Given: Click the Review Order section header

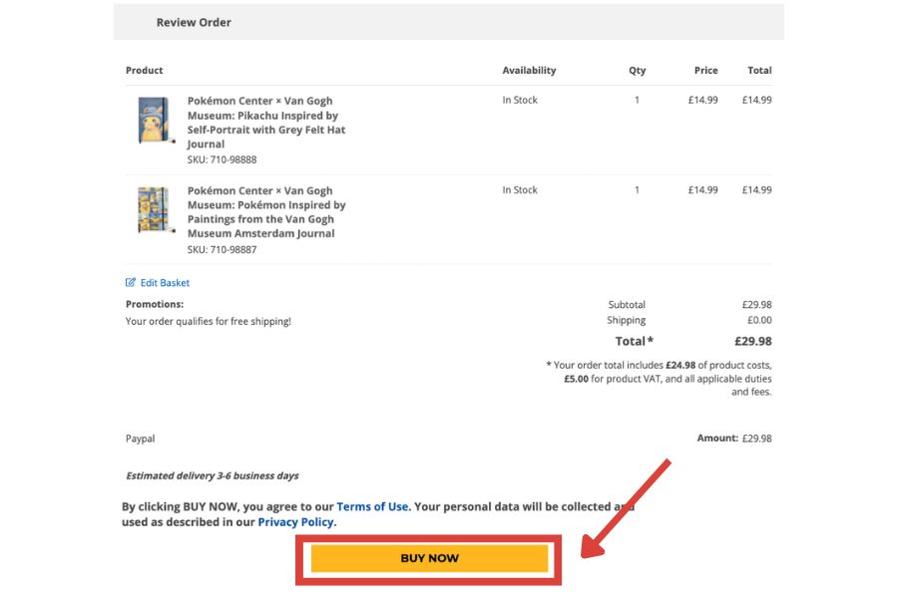Looking at the screenshot, I should tap(194, 22).
